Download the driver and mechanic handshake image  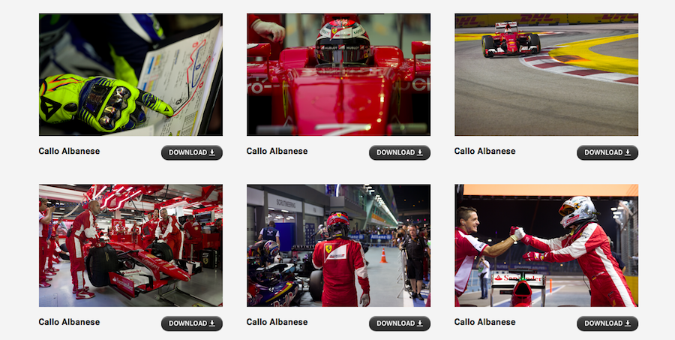pyautogui.click(x=607, y=323)
